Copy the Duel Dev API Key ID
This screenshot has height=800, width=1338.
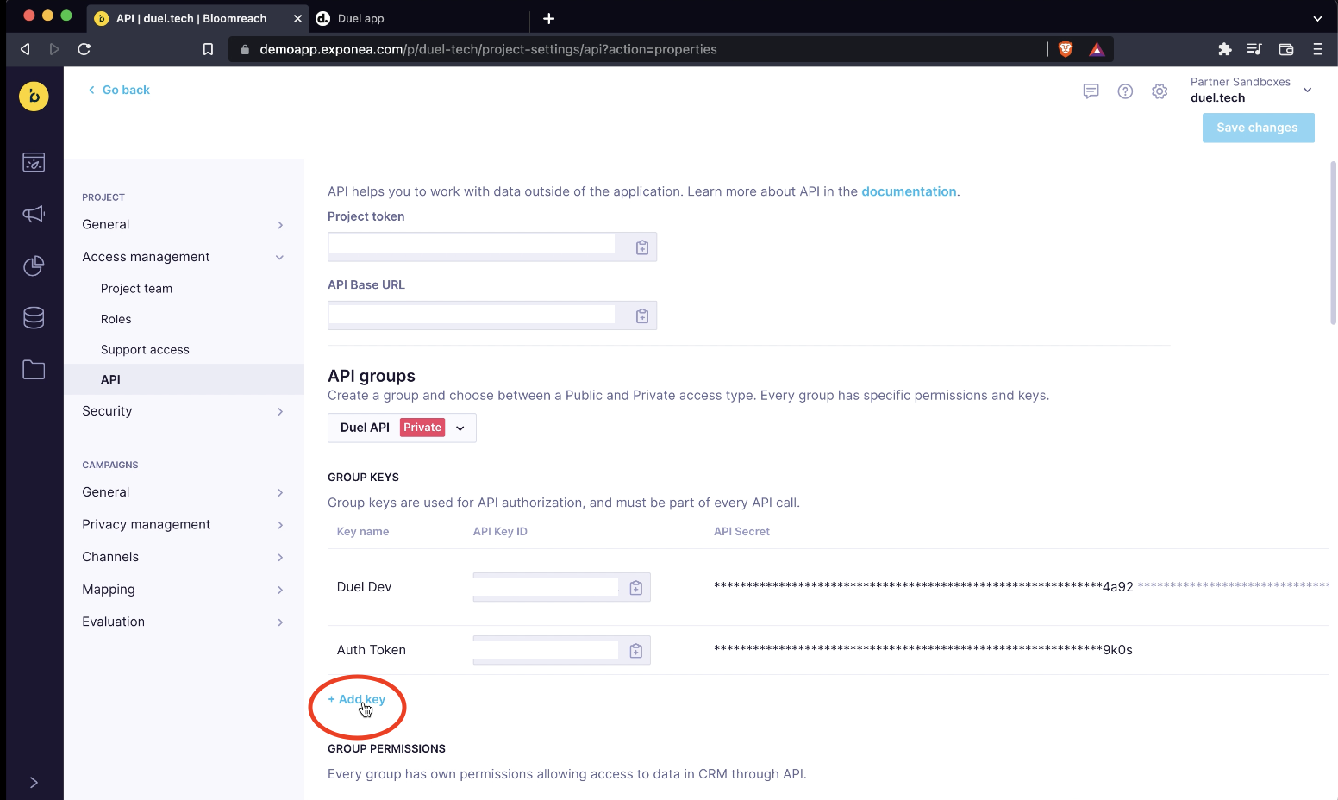(635, 588)
